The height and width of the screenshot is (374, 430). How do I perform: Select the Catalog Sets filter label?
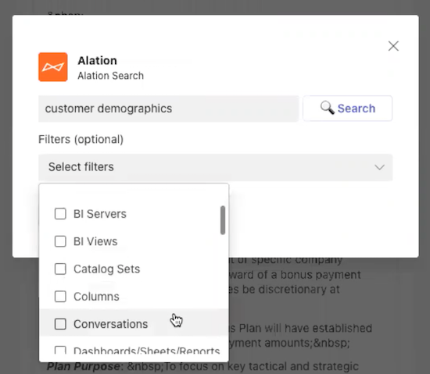pos(106,269)
